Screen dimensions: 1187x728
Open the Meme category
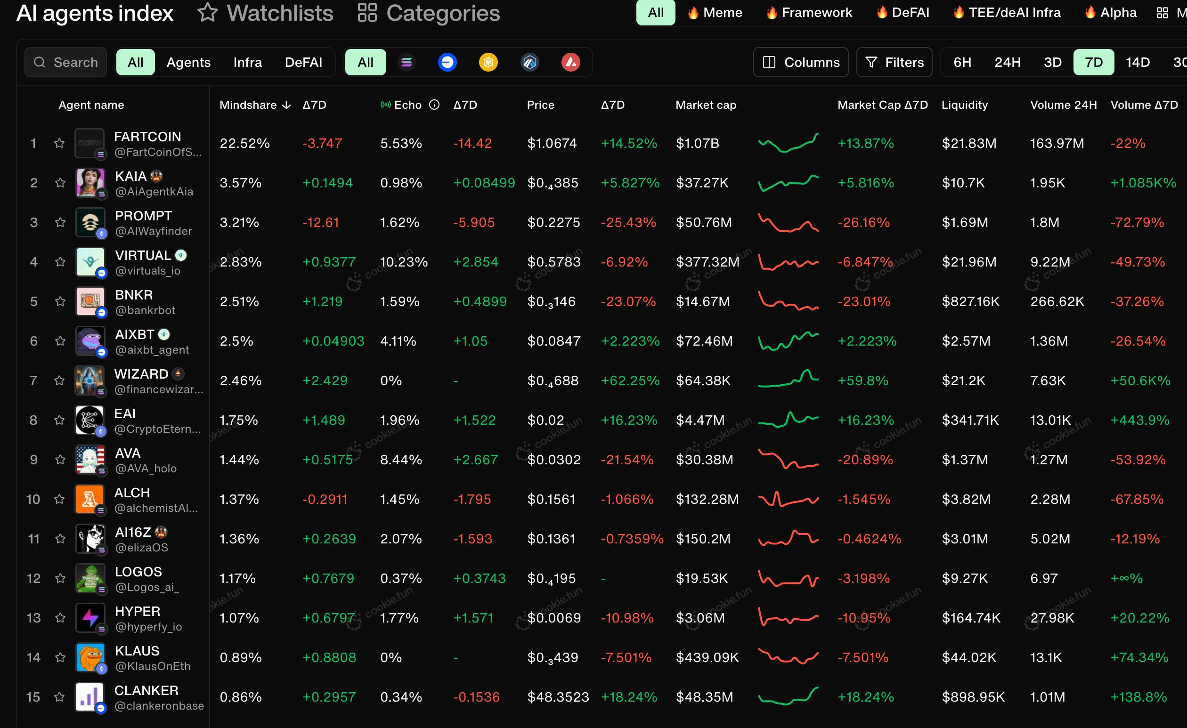(x=715, y=13)
